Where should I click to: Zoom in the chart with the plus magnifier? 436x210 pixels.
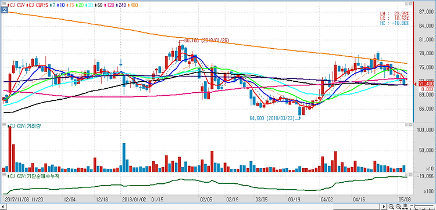coord(398,207)
